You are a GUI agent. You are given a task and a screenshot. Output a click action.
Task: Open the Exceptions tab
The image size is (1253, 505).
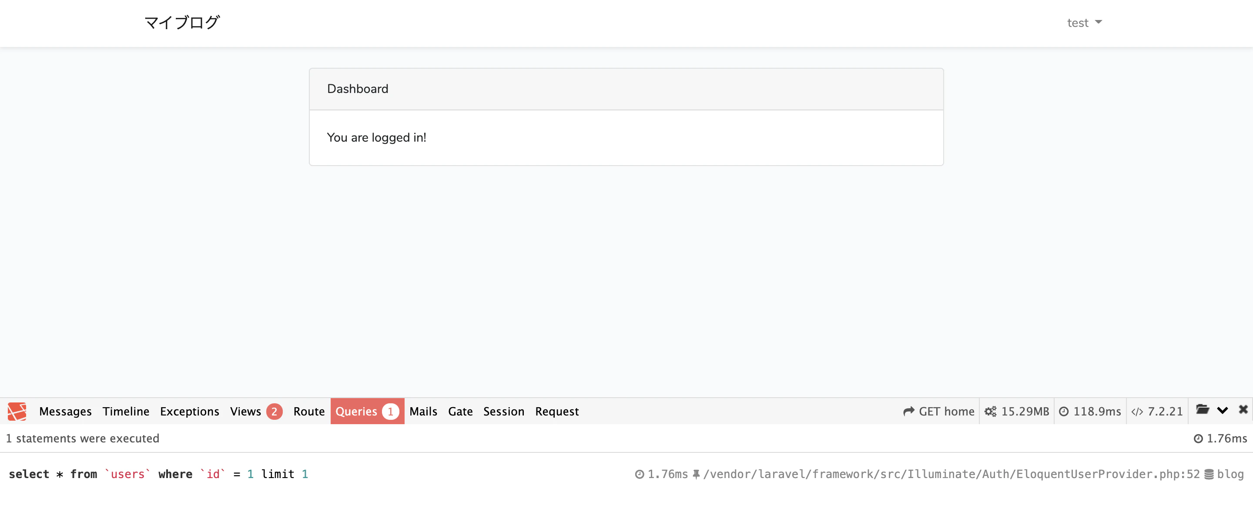[x=190, y=411]
